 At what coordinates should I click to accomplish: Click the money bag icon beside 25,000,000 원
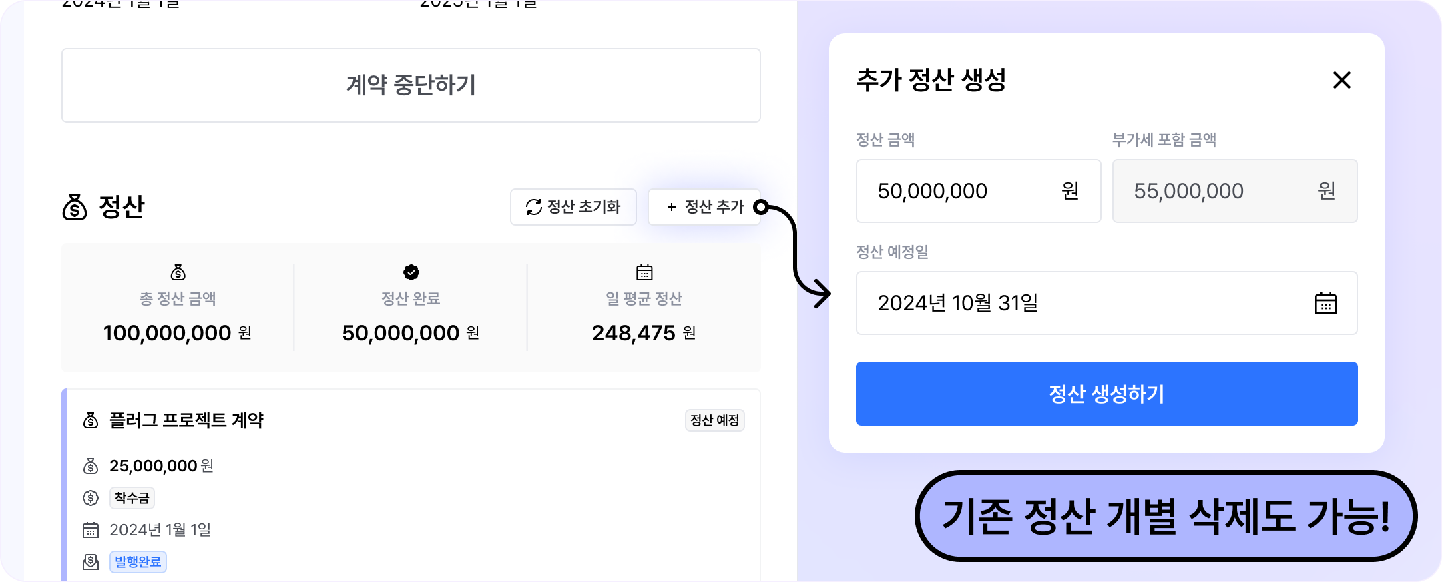(91, 466)
